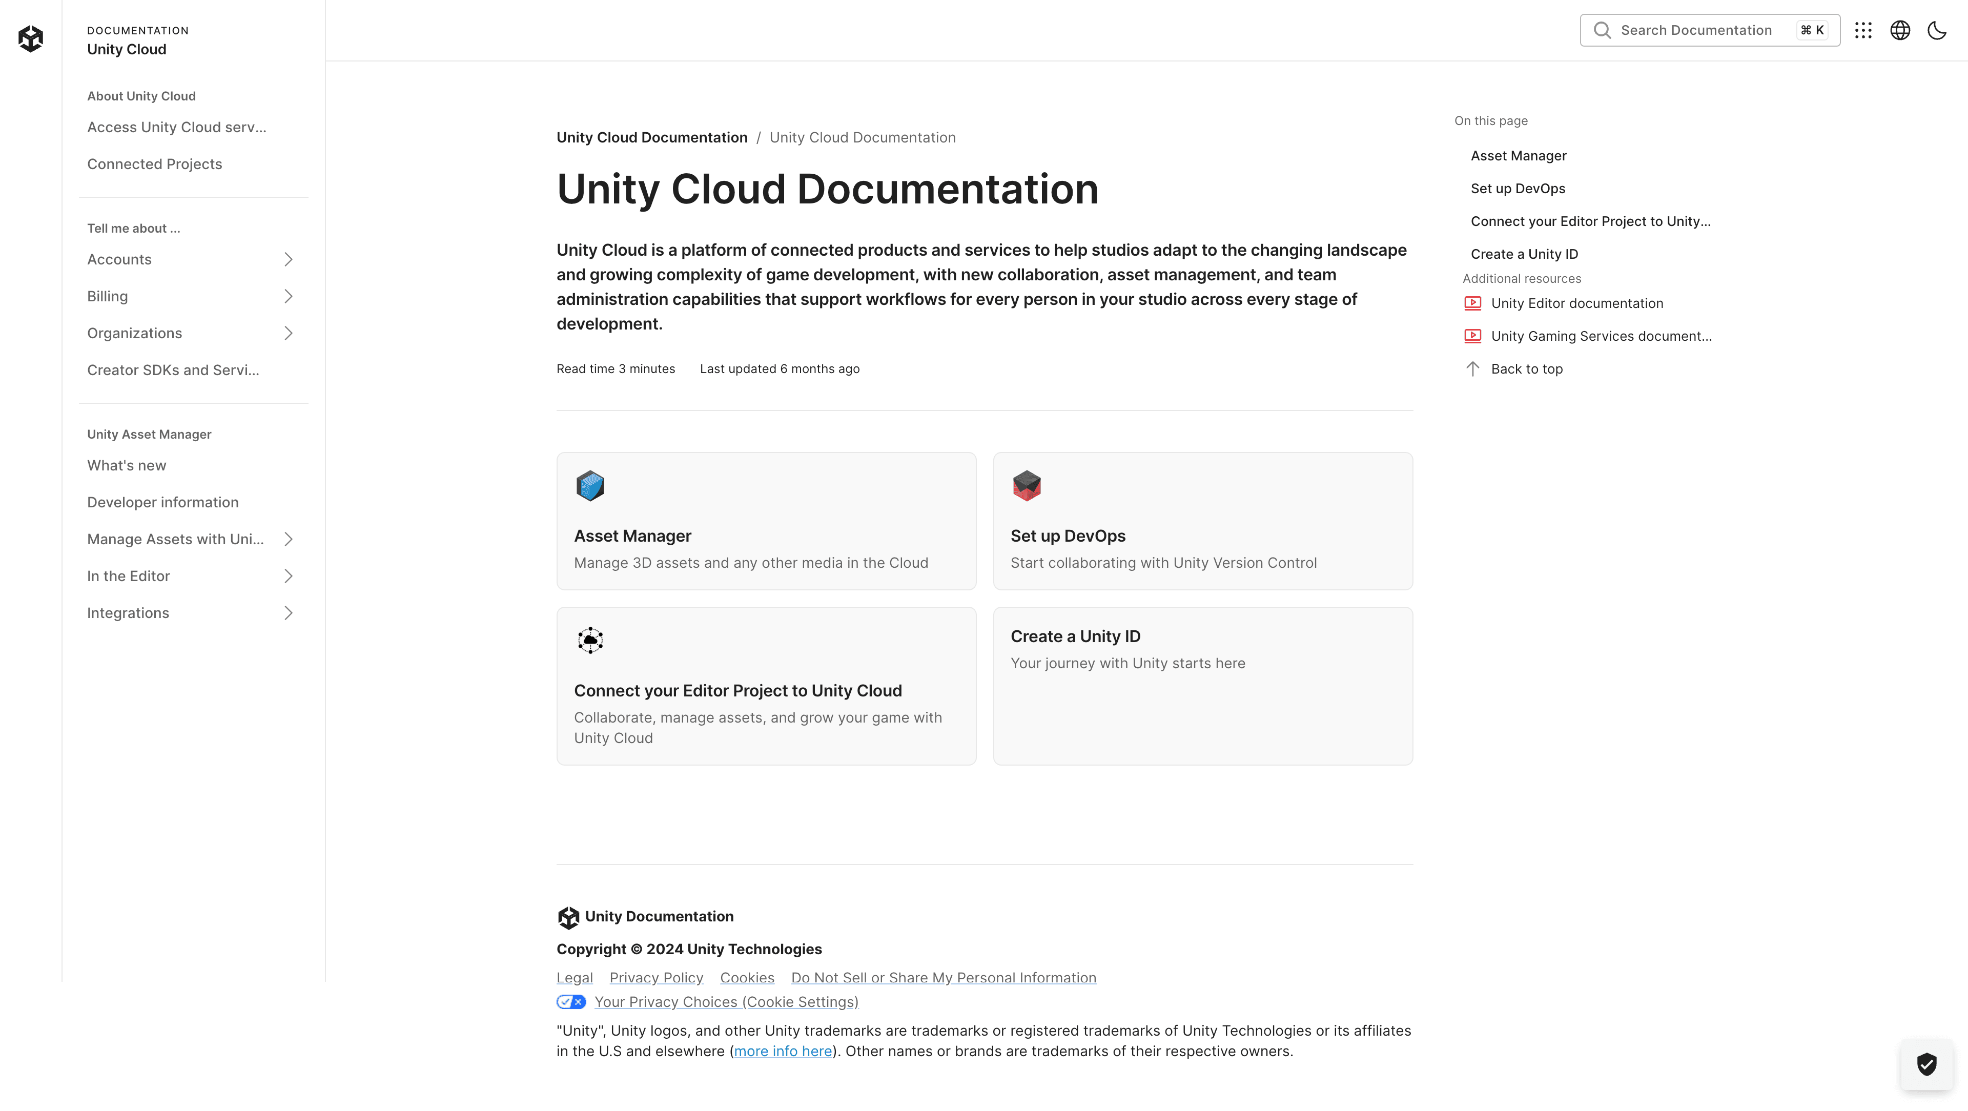This screenshot has height=1111, width=1968.
Task: Click the Back to top arrow icon
Action: 1472,369
